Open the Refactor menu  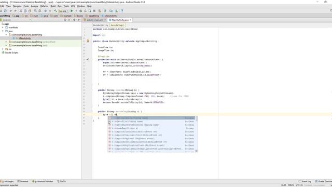pyautogui.click(x=44, y=6)
